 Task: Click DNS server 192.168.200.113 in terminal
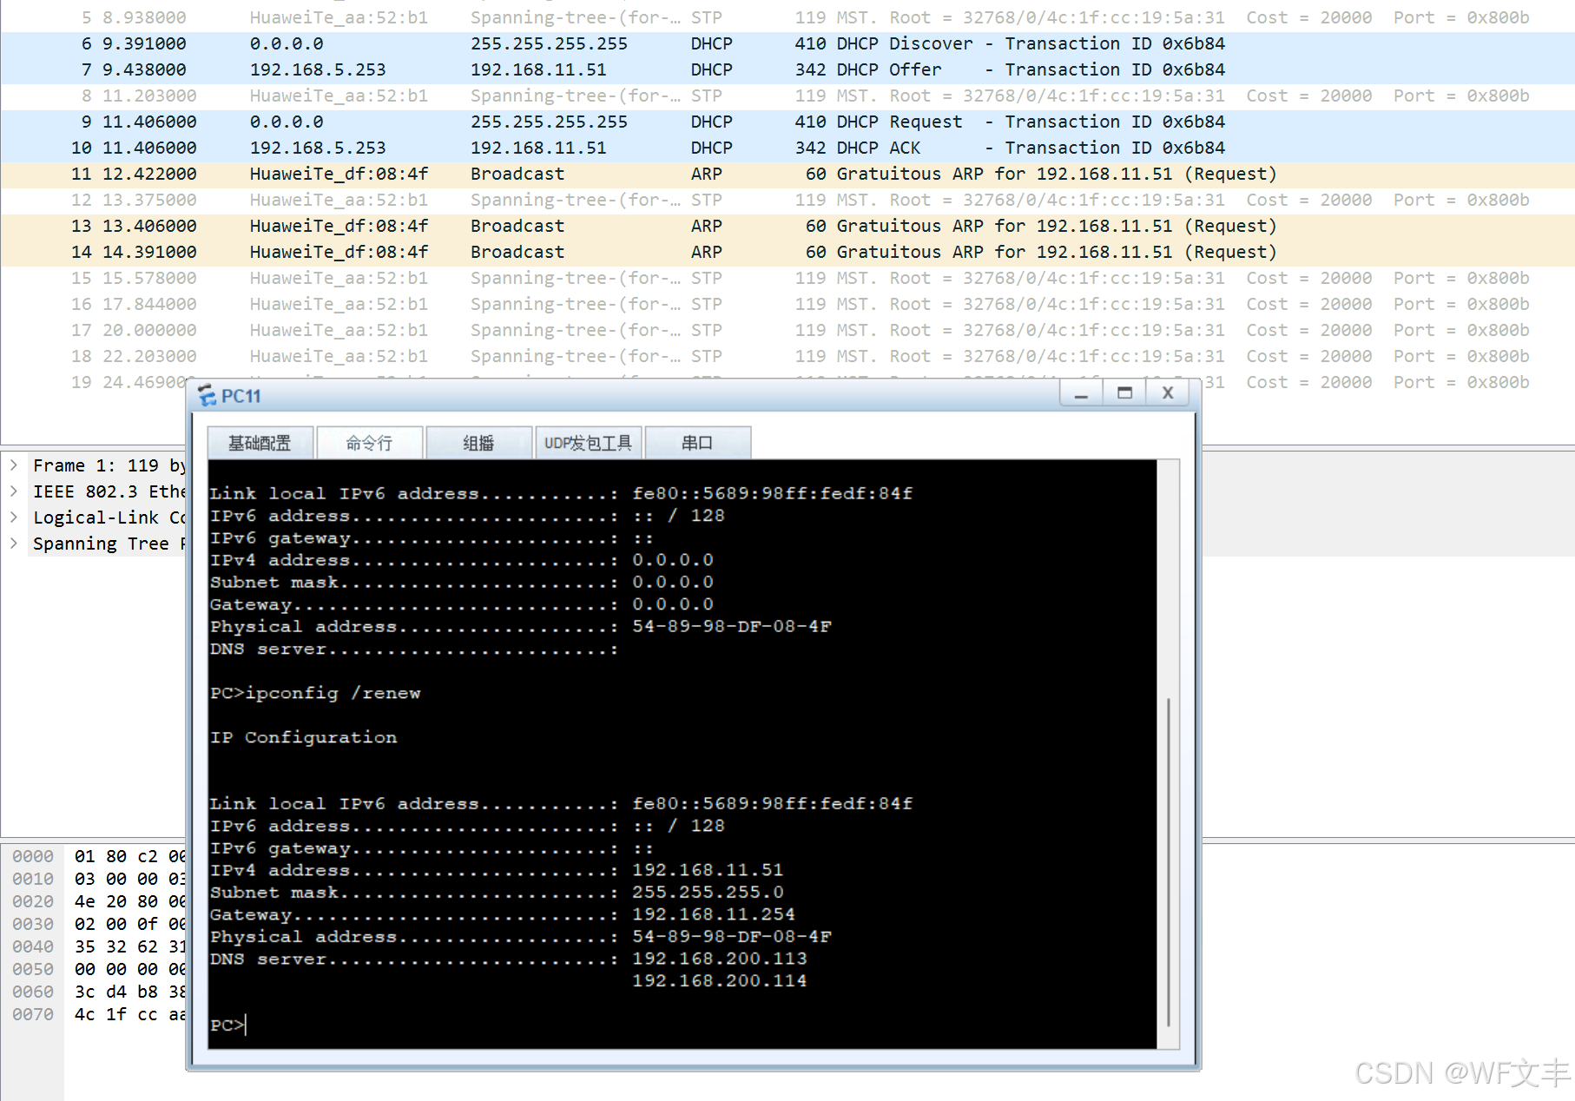pyautogui.click(x=720, y=959)
